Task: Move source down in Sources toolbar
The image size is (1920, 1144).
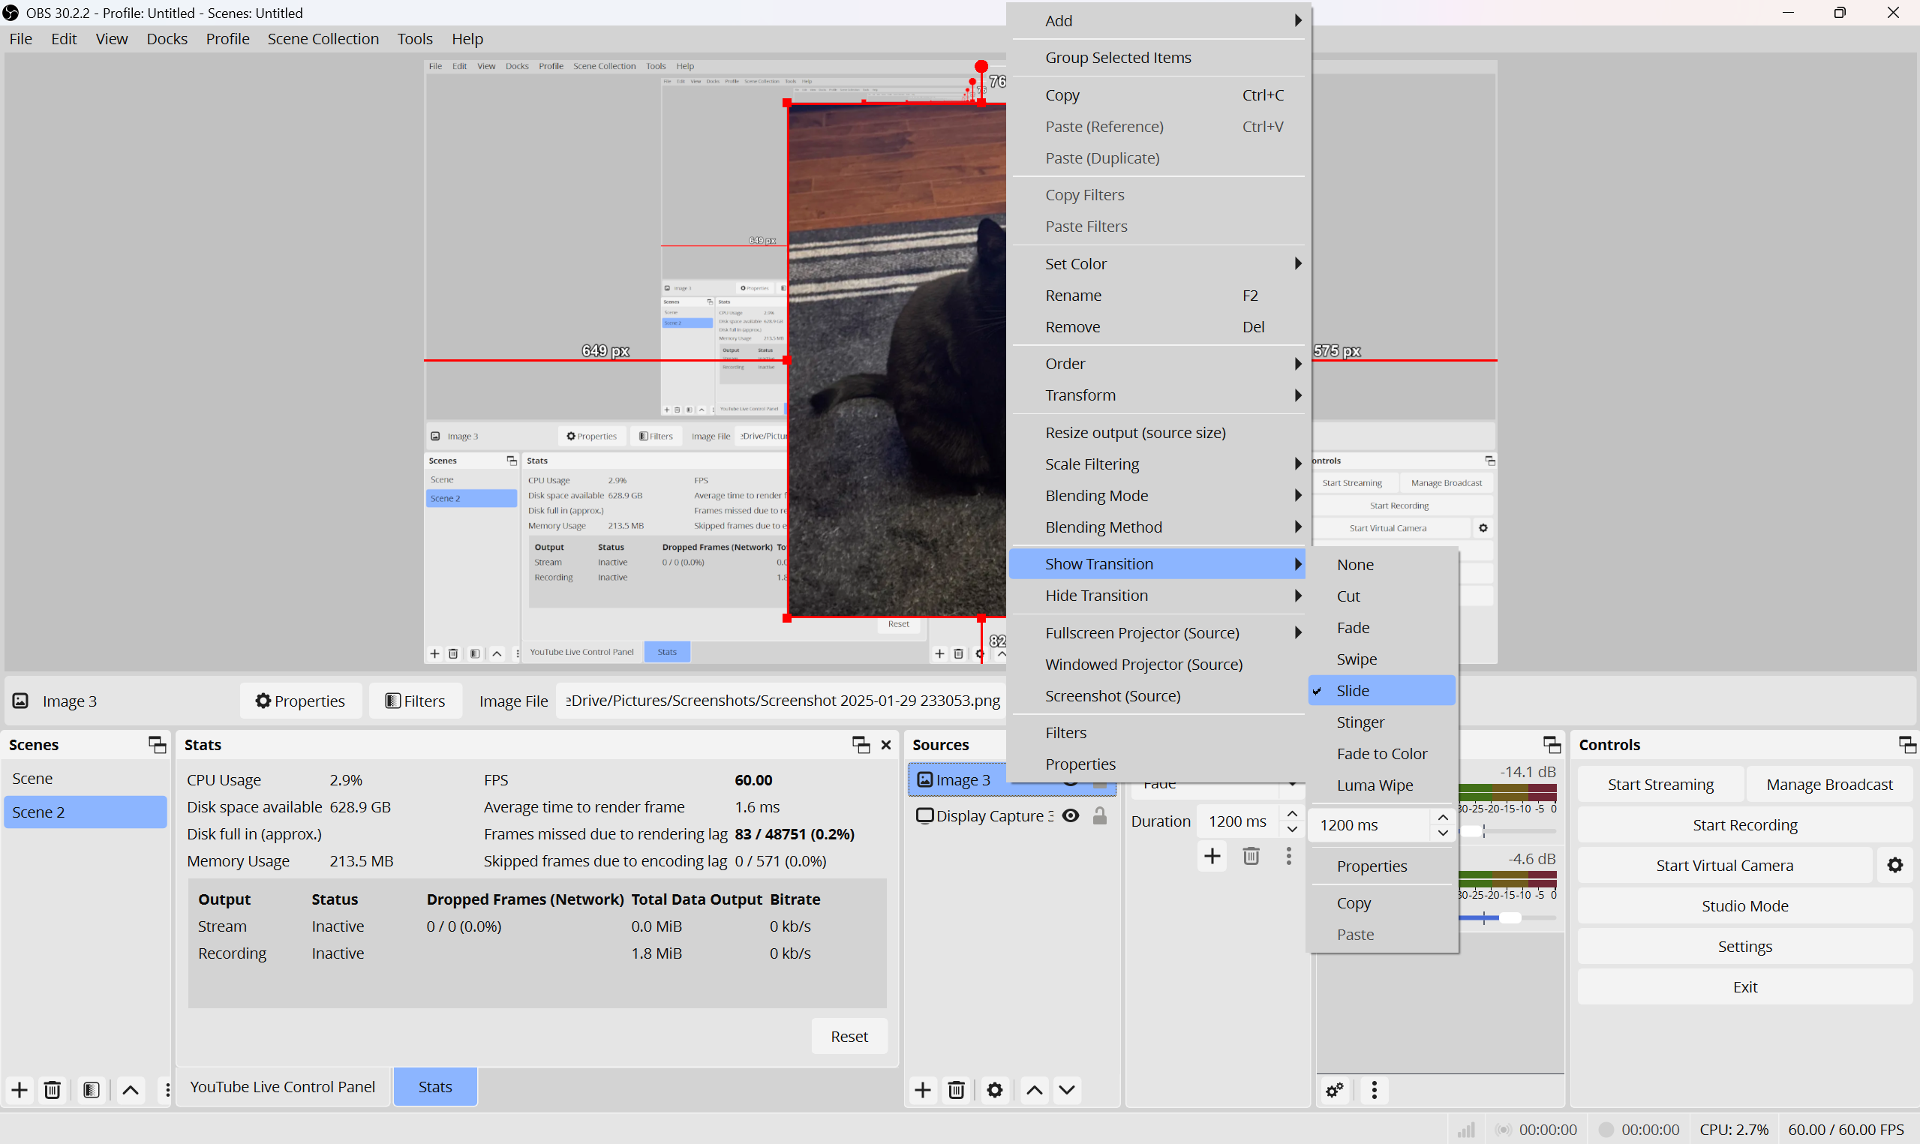Action: [x=1067, y=1089]
